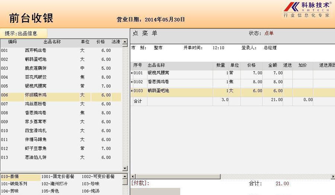Click the 数量 column header
This screenshot has height=195, width=335.
pyautogui.click(x=221, y=65)
